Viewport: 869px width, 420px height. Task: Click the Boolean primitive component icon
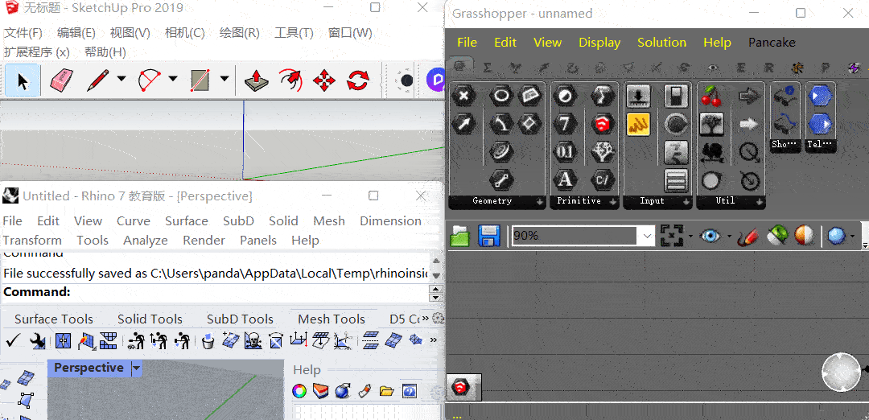565,96
